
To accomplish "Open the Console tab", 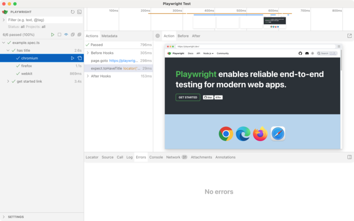I will pyautogui.click(x=156, y=157).
